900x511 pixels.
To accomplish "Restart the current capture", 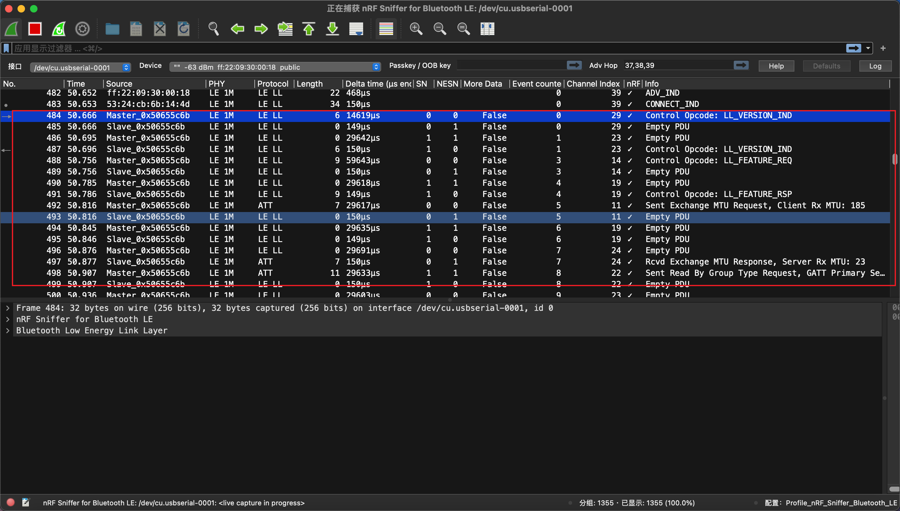I will pos(59,29).
